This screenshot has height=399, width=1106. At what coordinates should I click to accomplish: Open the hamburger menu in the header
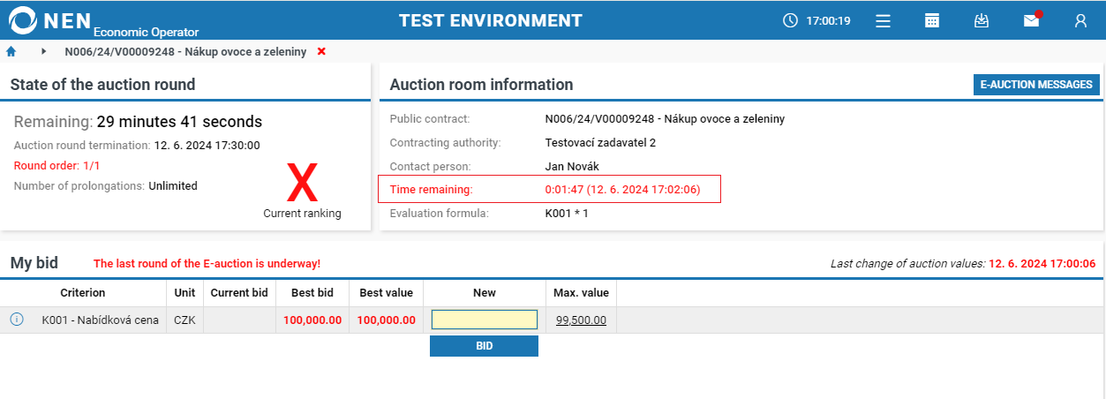coord(883,21)
